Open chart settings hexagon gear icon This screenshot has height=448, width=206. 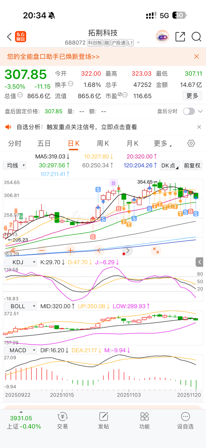tap(191, 143)
